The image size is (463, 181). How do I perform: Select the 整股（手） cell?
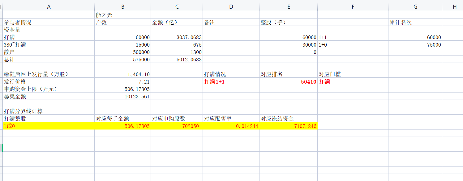pyautogui.click(x=289, y=22)
